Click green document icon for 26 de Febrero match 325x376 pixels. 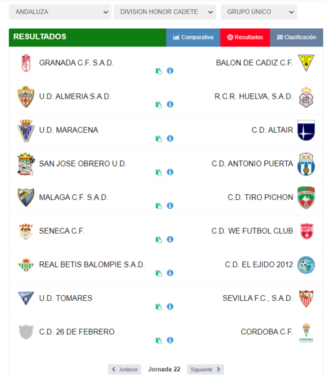click(x=159, y=340)
